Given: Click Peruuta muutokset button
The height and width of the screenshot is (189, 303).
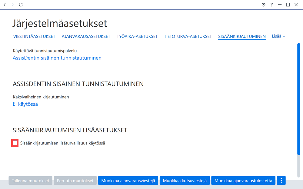Looking at the screenshot, I should pyautogui.click(x=75, y=181).
